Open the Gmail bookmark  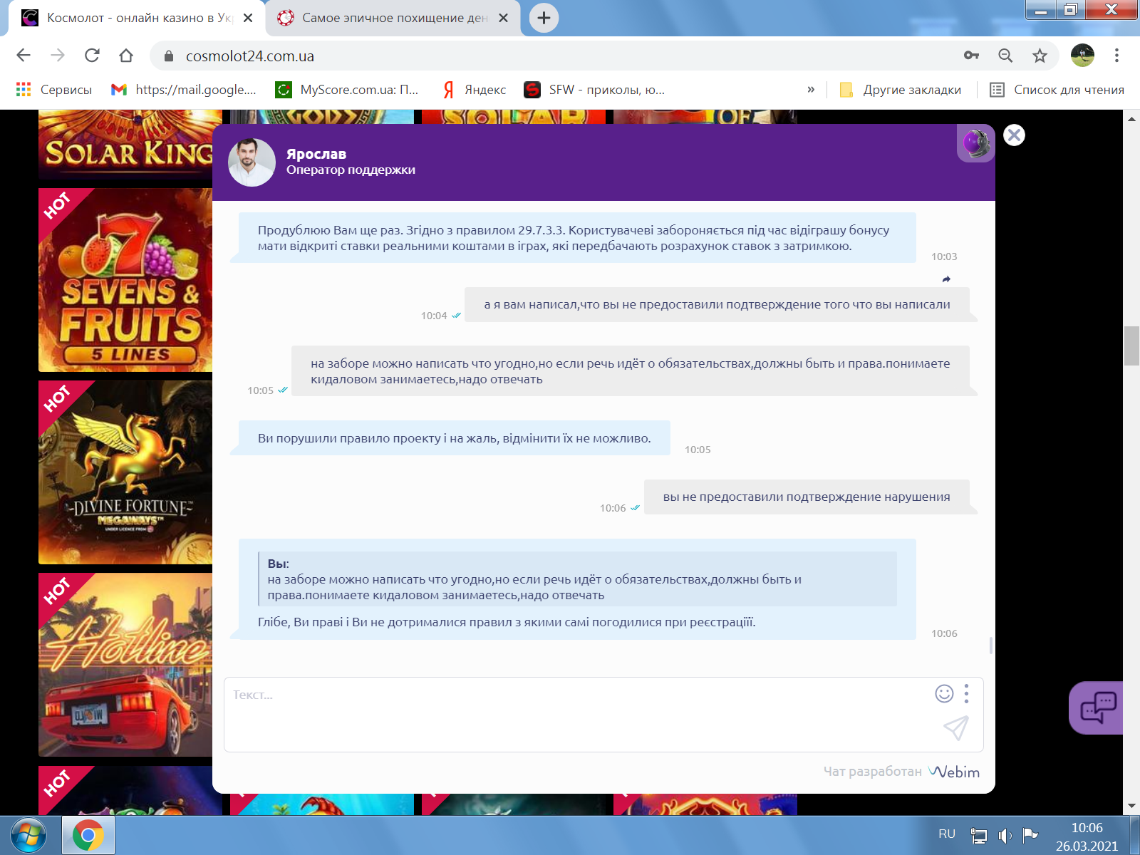pos(184,90)
